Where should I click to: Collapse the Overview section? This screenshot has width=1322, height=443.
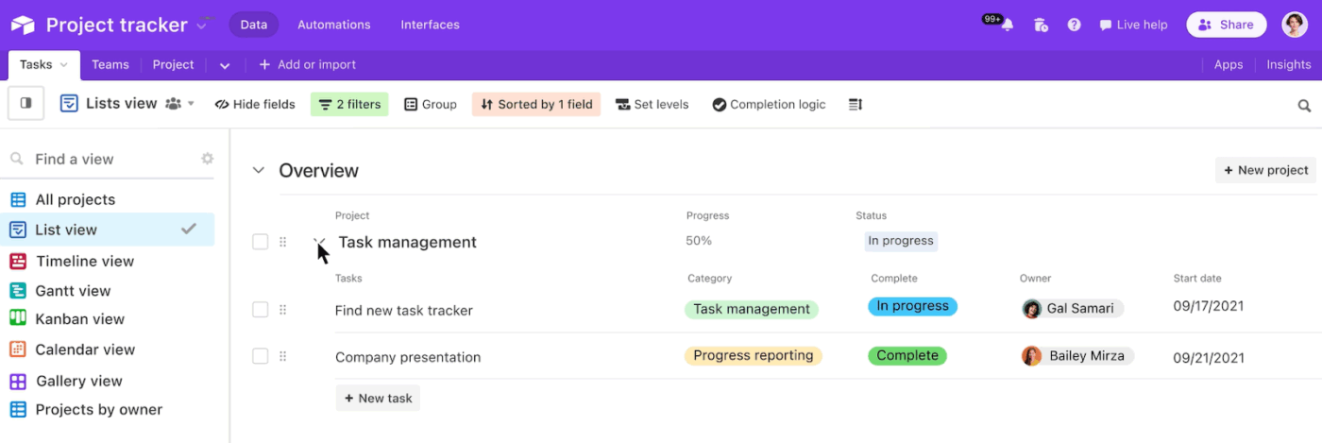[258, 171]
